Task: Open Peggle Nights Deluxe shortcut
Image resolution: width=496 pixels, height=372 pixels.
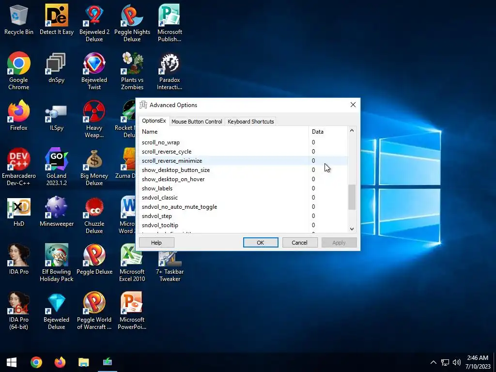Action: tap(132, 23)
